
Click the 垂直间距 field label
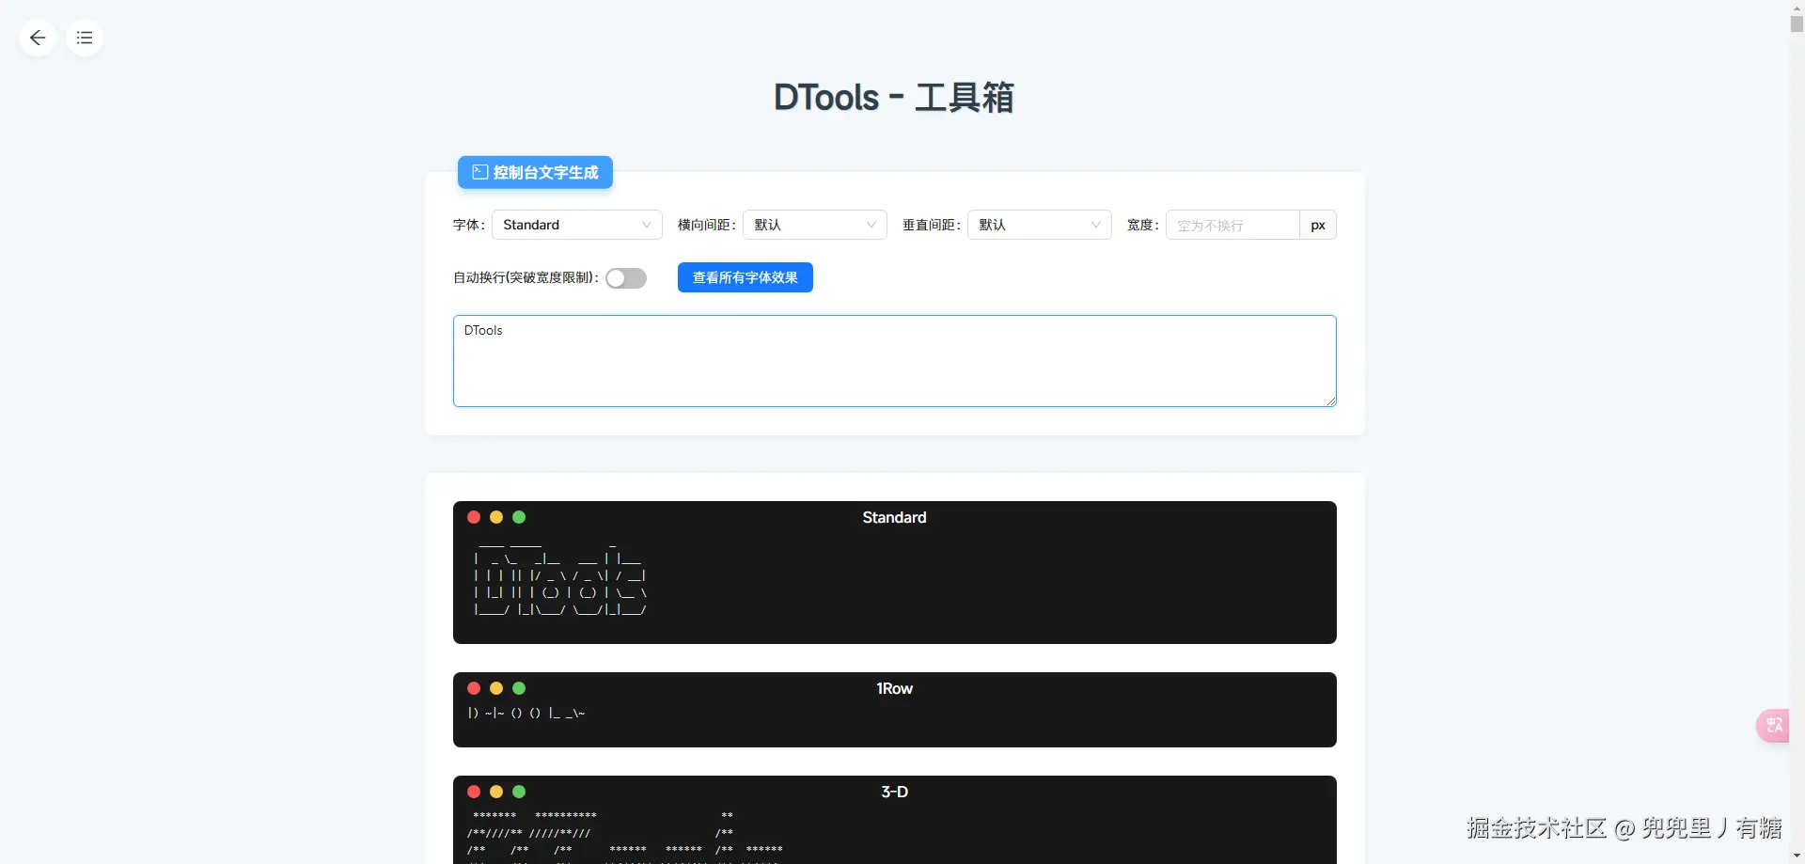coord(932,225)
